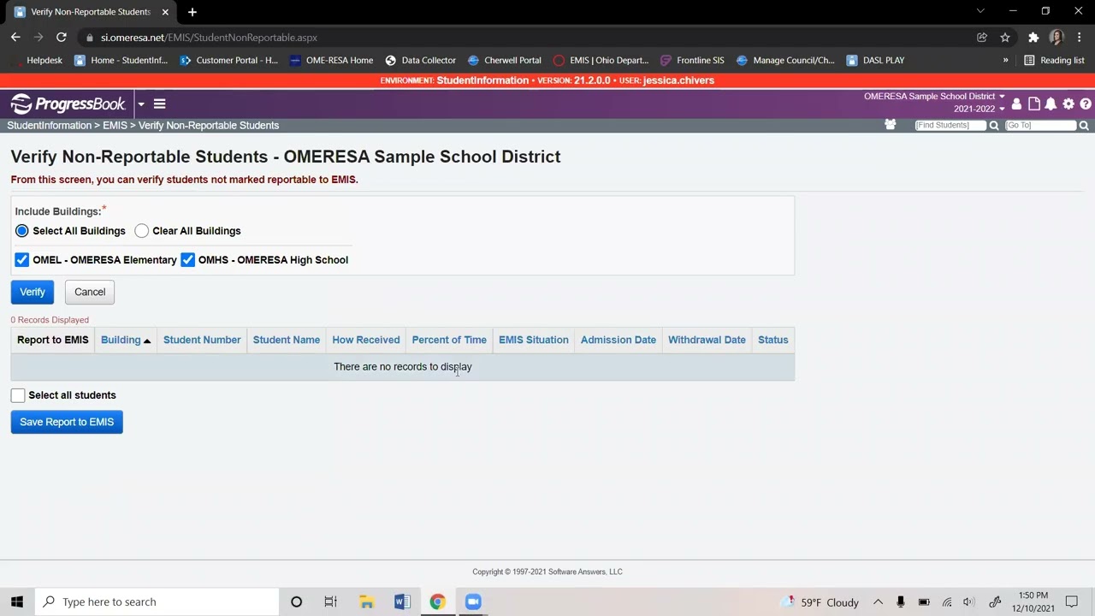Open Zoom from the taskbar
This screenshot has height=616, width=1095.
(x=473, y=601)
